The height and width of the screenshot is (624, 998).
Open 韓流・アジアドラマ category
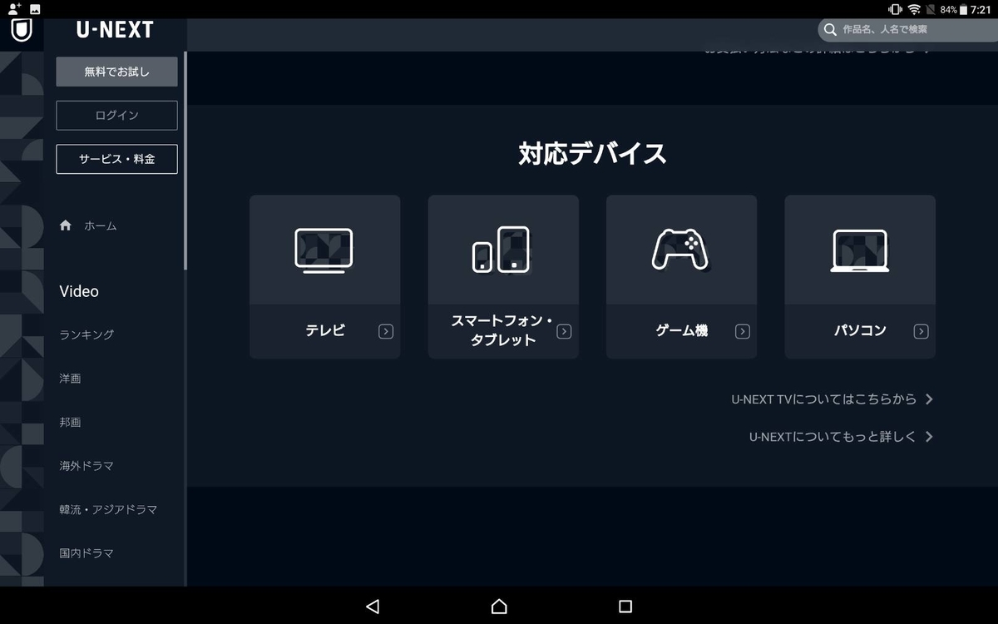108,509
